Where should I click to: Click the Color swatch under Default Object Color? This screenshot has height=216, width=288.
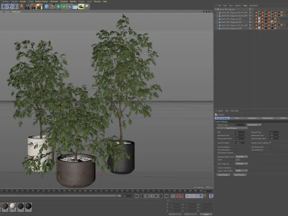pos(238,160)
